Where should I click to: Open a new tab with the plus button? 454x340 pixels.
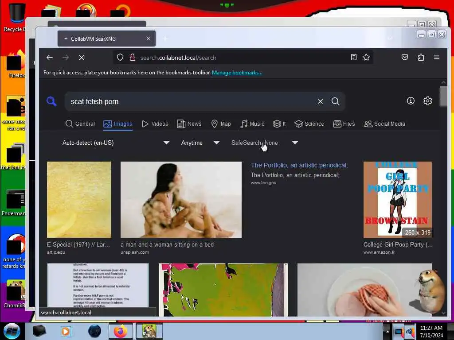click(x=165, y=39)
